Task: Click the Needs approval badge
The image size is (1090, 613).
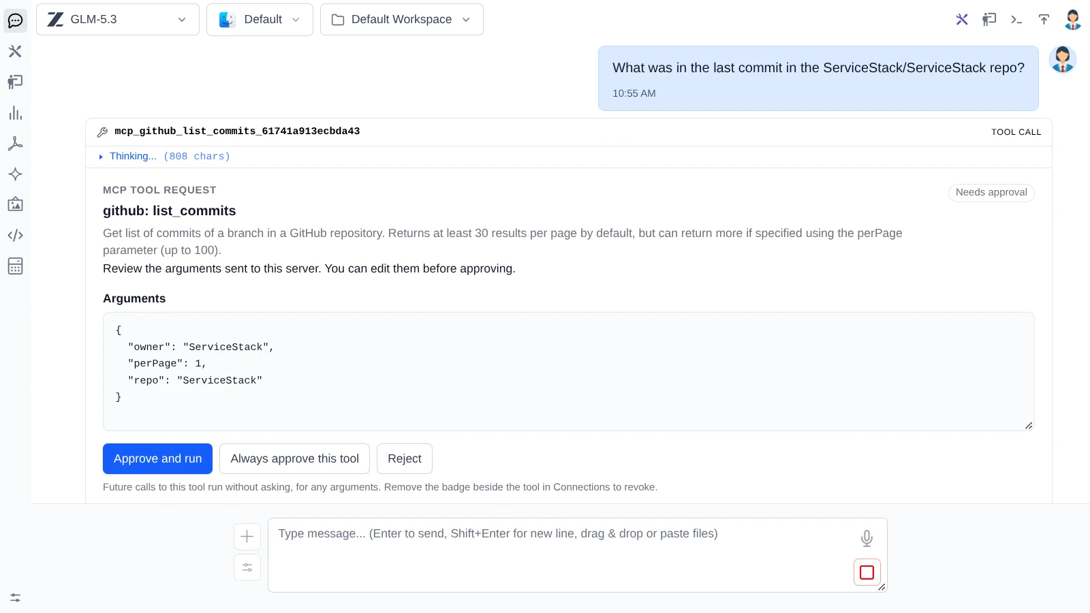Action: (x=991, y=193)
